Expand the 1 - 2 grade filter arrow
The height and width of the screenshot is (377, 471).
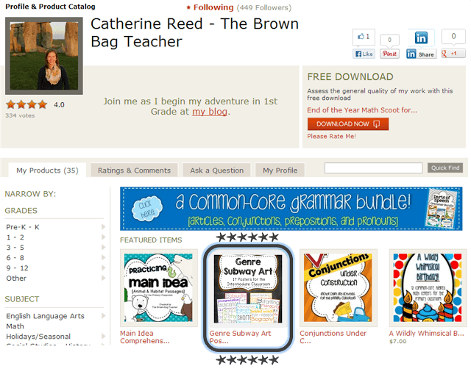[103, 237]
